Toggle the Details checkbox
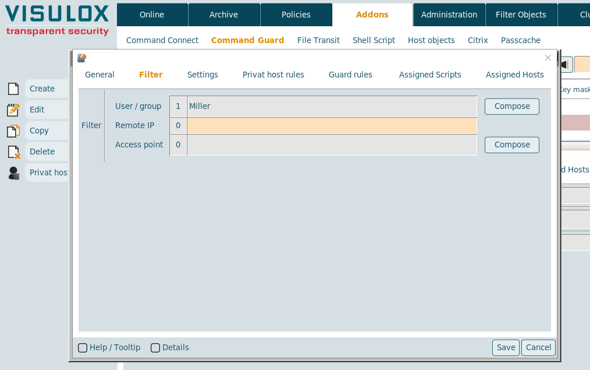590x370 pixels. click(x=155, y=348)
